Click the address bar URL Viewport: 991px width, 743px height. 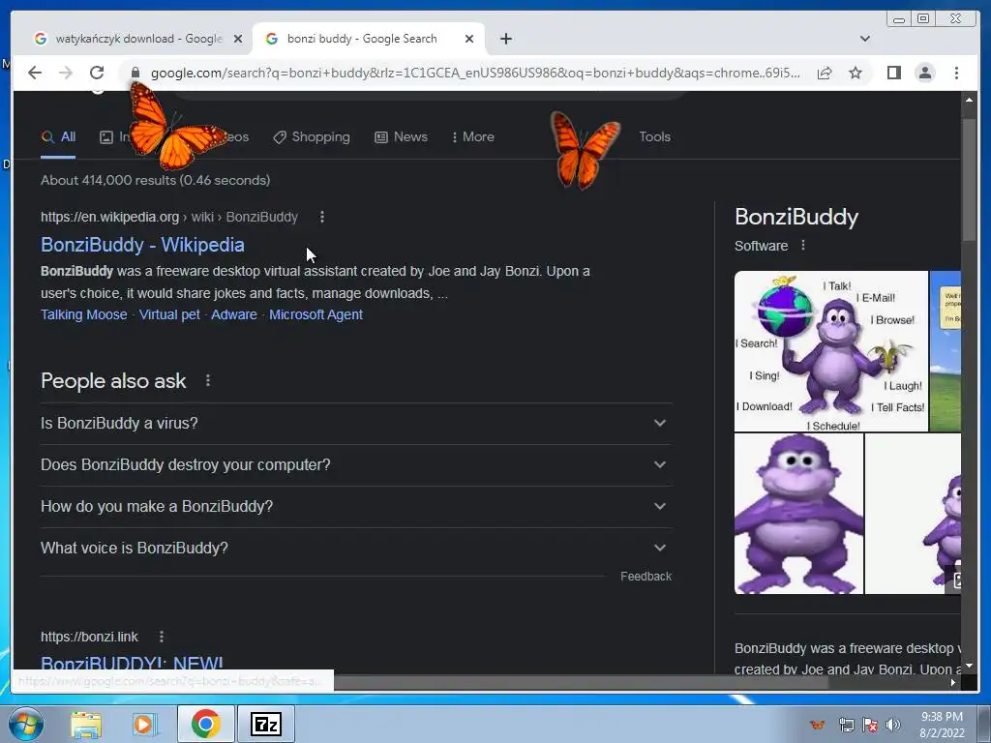coord(474,73)
